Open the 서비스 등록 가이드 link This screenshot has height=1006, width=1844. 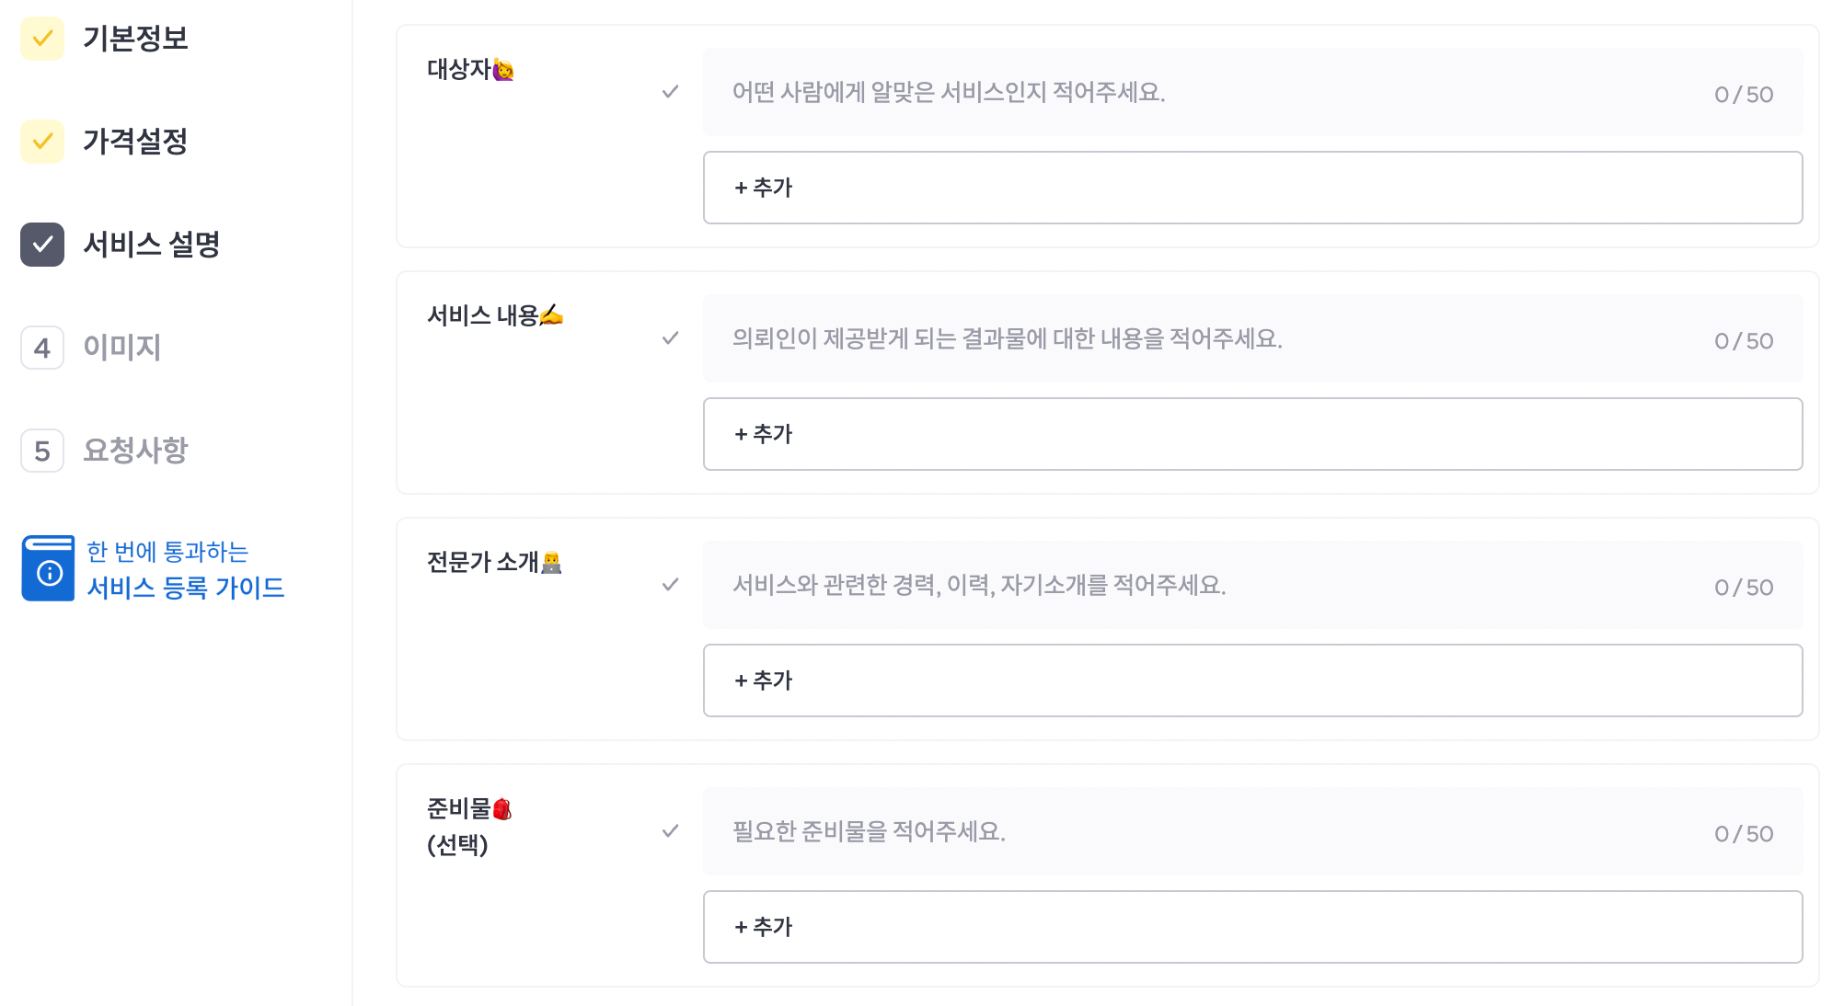click(185, 588)
